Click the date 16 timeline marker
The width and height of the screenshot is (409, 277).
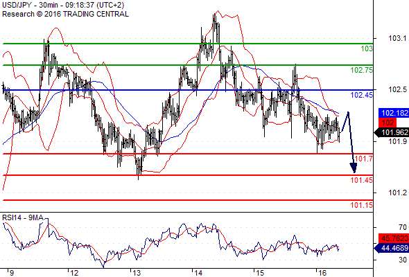click(x=322, y=273)
